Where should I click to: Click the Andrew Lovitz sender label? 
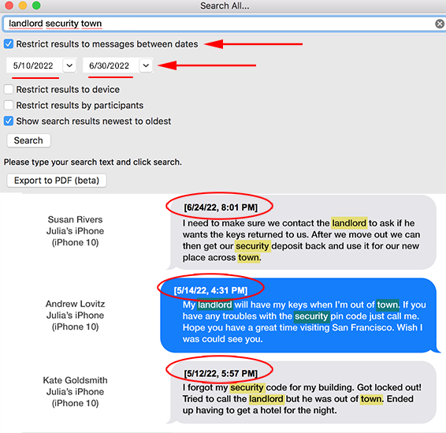click(x=75, y=304)
